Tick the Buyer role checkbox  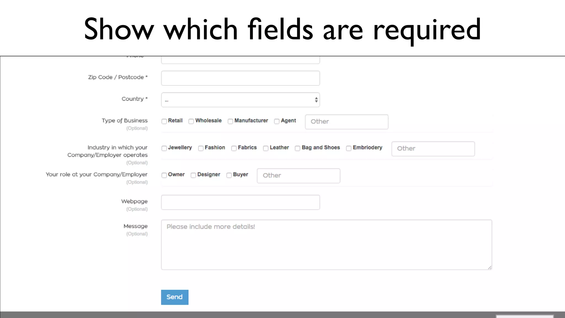(x=229, y=175)
